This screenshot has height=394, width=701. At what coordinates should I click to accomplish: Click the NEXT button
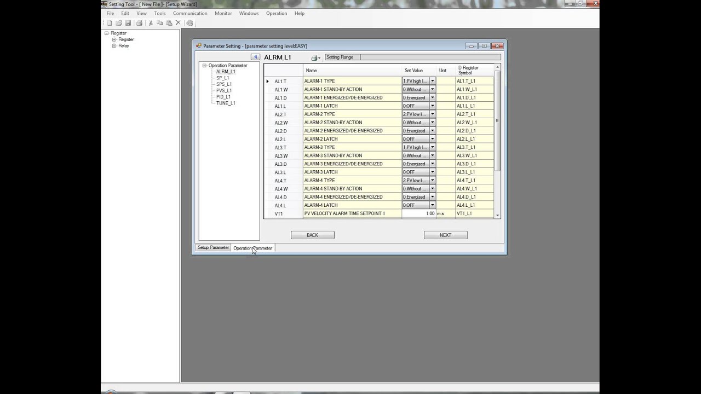445,235
